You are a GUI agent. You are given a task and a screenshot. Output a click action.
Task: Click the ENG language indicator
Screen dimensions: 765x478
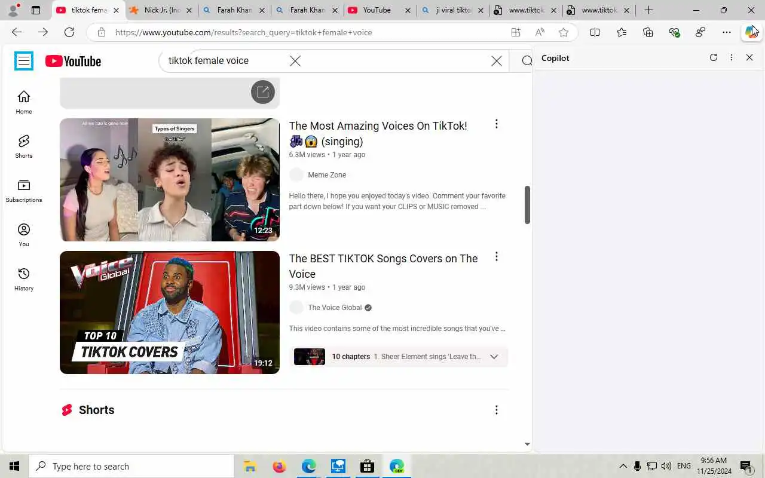click(x=684, y=466)
